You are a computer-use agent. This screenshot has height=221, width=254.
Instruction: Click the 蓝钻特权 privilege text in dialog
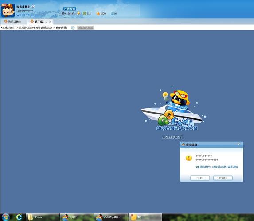tap(213, 167)
